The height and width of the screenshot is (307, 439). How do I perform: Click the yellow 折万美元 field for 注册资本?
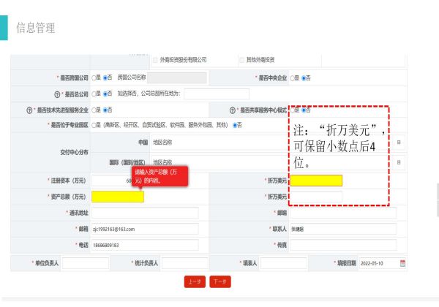click(x=315, y=181)
